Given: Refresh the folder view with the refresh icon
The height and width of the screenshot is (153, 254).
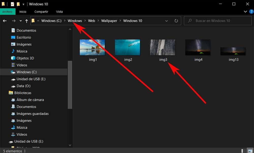Looking at the screenshot, I should [176, 21].
